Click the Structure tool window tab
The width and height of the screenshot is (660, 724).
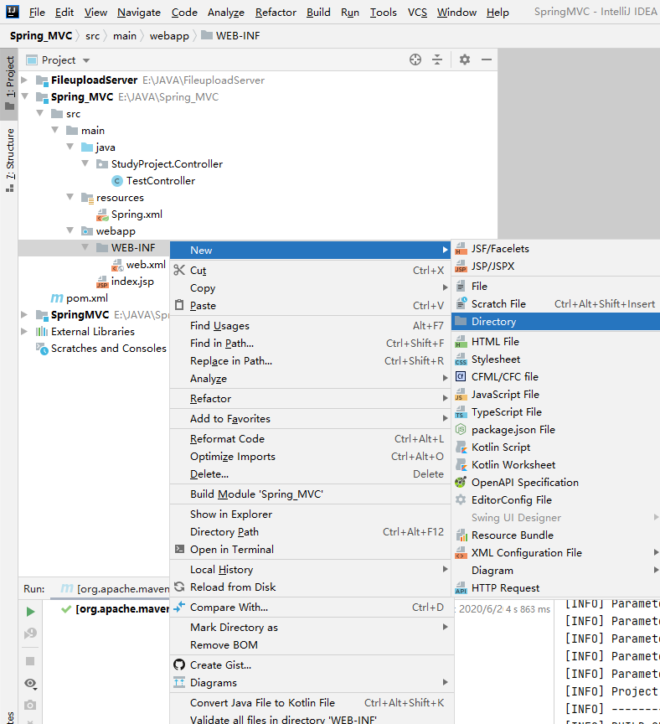click(10, 160)
